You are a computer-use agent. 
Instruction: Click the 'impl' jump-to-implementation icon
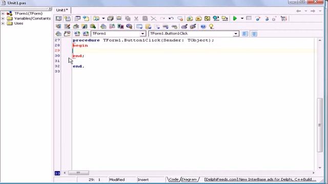pyautogui.click(x=86, y=34)
